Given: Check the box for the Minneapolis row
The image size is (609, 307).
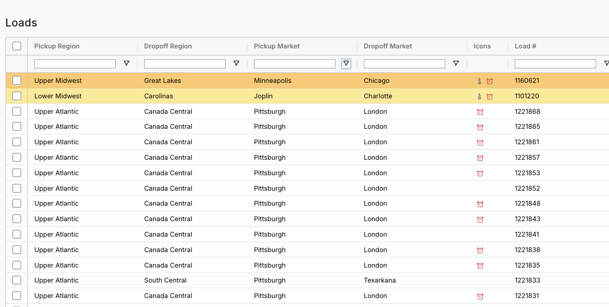Looking at the screenshot, I should tap(17, 80).
